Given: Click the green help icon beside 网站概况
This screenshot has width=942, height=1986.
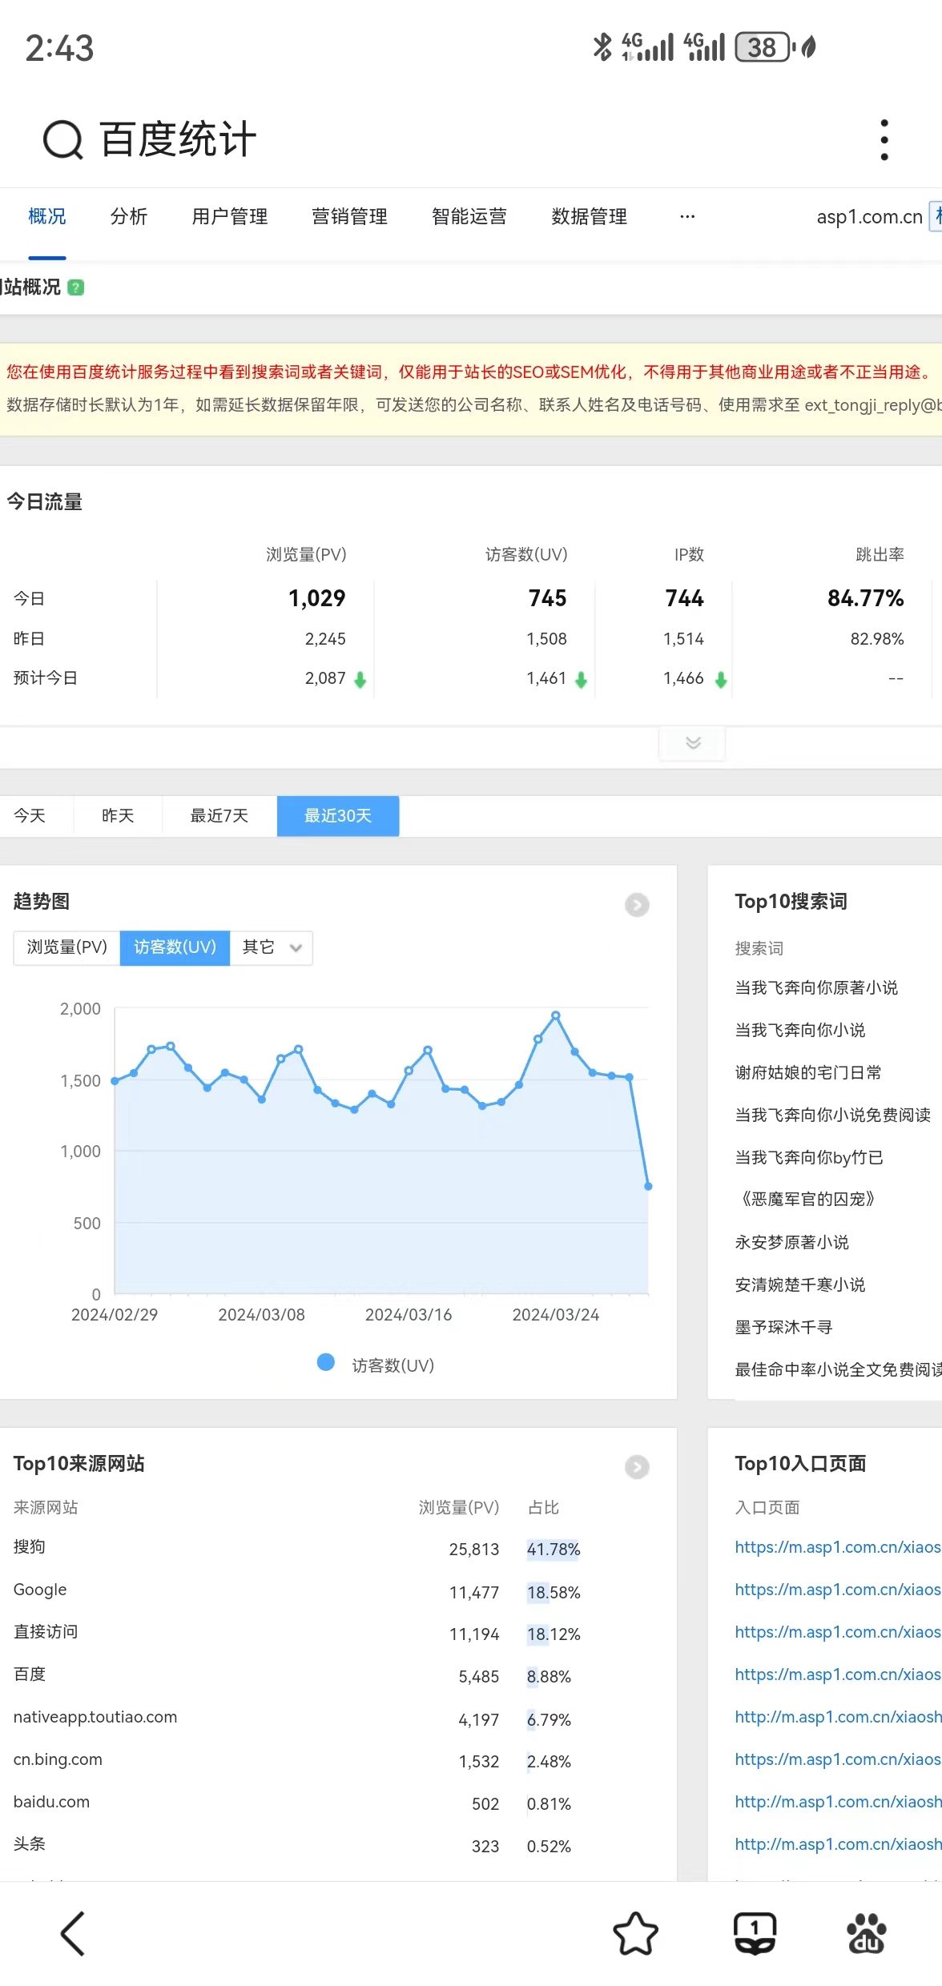Looking at the screenshot, I should [x=76, y=287].
